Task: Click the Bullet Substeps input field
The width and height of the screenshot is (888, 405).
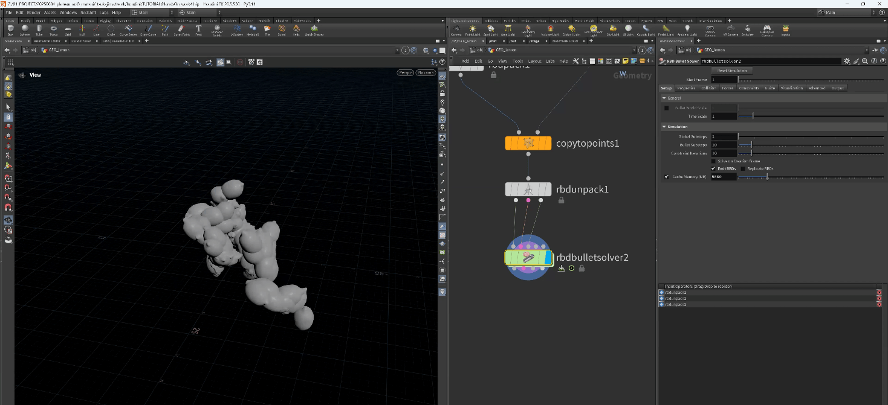Action: (x=723, y=145)
